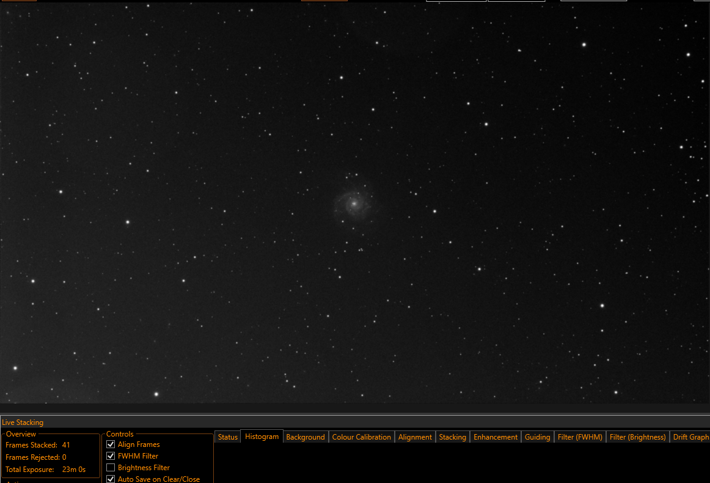The width and height of the screenshot is (710, 483).
Task: Switch to the Status tab
Action: click(227, 437)
